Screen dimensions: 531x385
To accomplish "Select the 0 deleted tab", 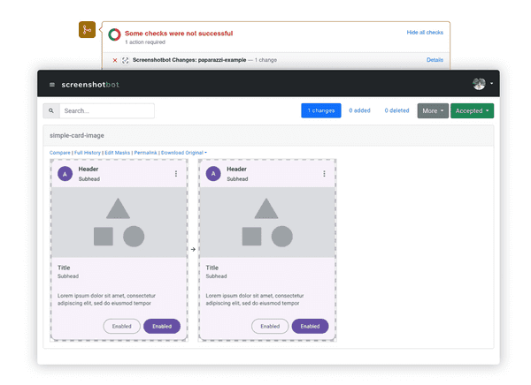I will (396, 110).
